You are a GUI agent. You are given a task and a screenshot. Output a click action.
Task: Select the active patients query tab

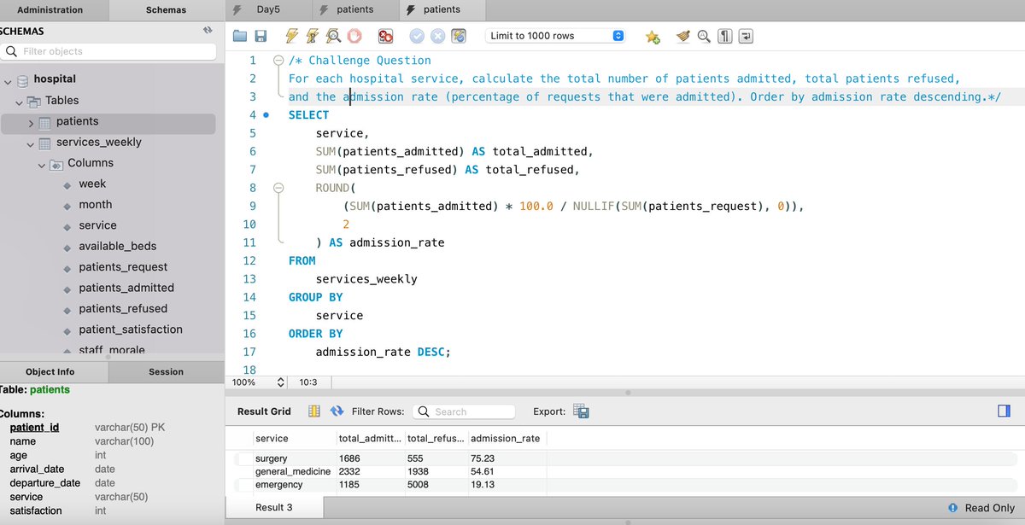442,9
